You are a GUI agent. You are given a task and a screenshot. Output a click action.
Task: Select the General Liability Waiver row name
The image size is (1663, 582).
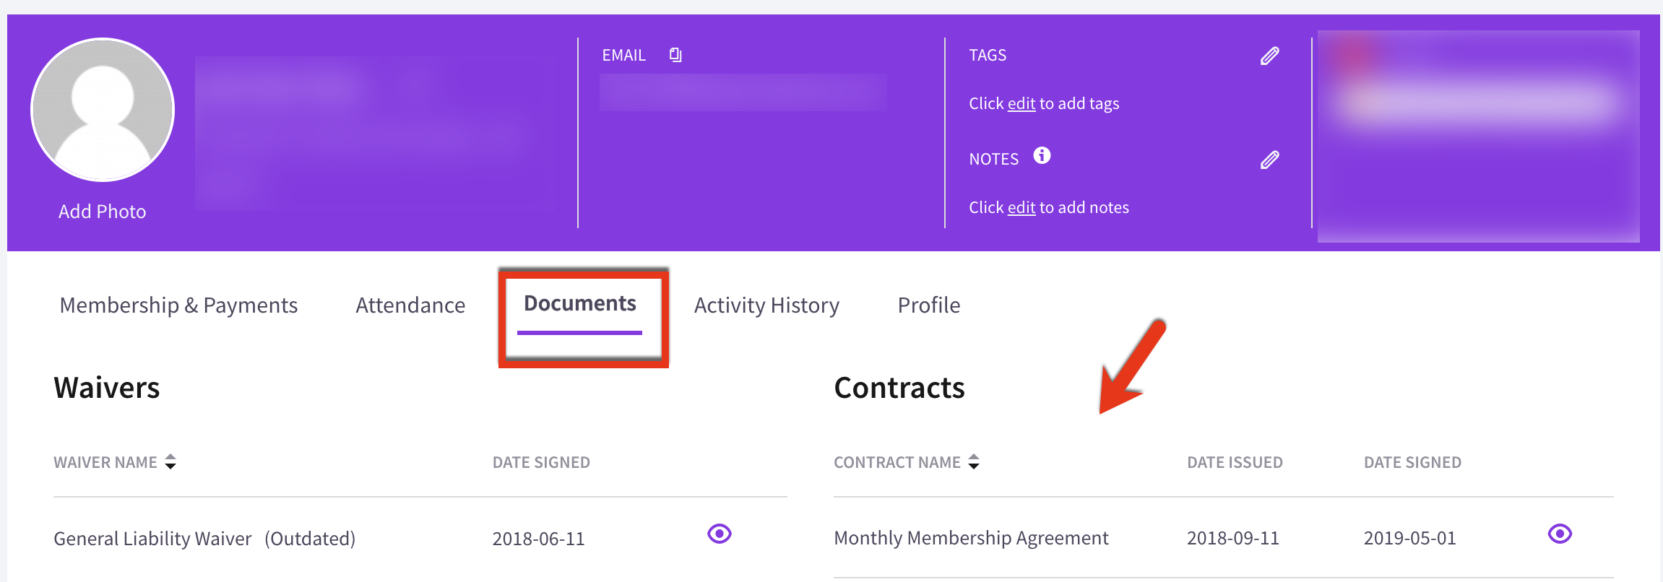tap(152, 539)
